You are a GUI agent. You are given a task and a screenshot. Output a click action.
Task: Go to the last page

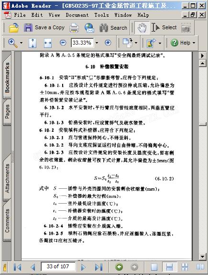click(99, 267)
